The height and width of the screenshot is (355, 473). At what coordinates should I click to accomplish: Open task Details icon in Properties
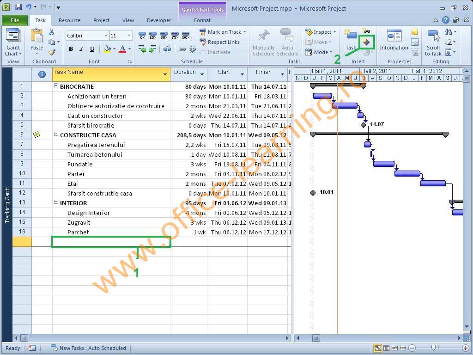pyautogui.click(x=415, y=42)
